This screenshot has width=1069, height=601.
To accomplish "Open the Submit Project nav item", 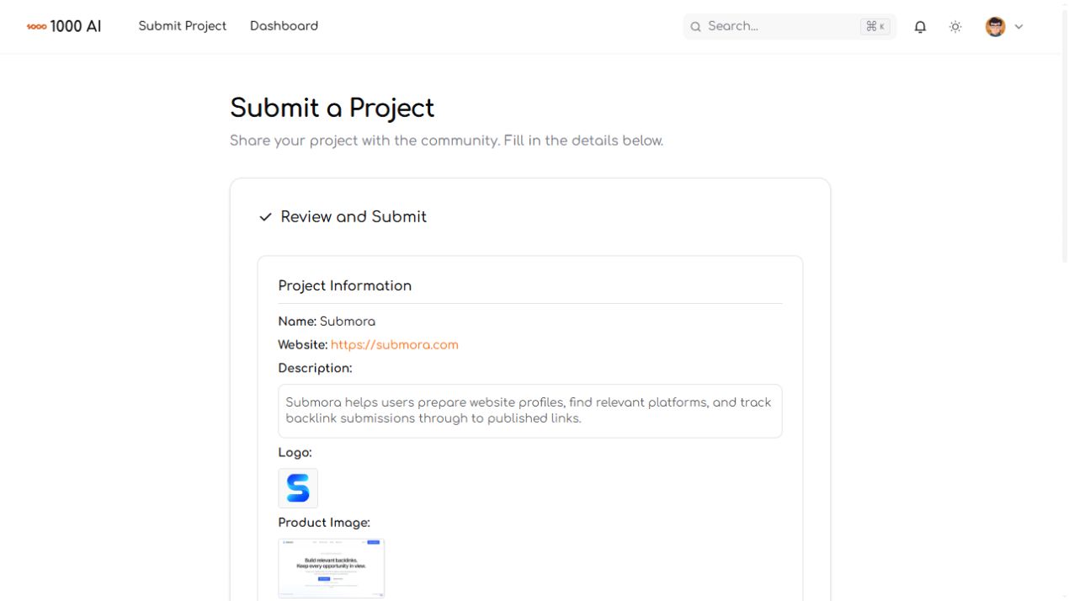I will (183, 26).
